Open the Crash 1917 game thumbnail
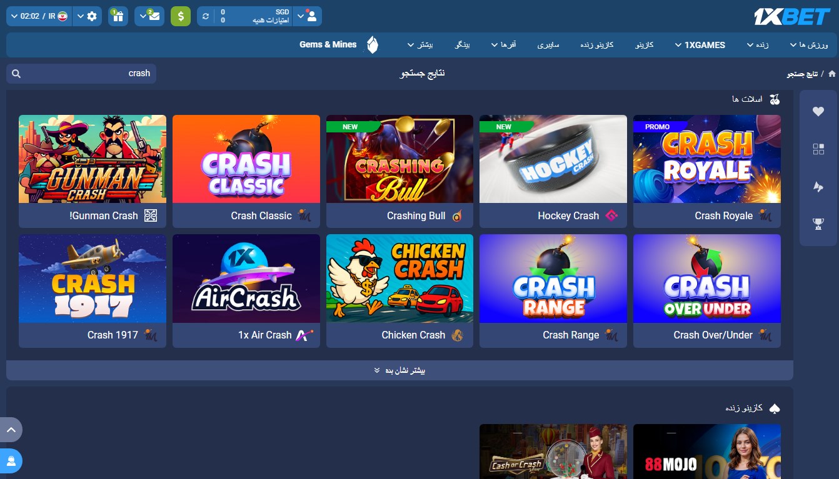The image size is (839, 479). (x=93, y=279)
